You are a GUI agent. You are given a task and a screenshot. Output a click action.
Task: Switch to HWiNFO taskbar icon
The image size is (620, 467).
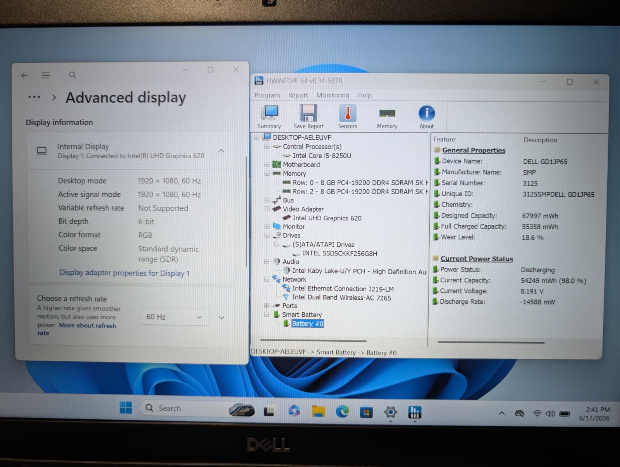coord(415,412)
